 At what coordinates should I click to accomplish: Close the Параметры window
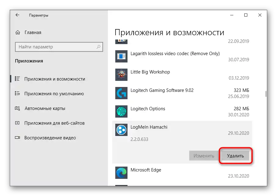[x=260, y=15]
